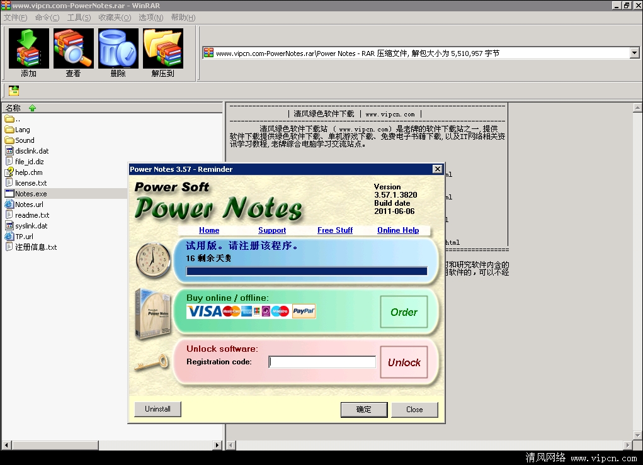
Task: Select the parent folder '..' entry
Action: pyautogui.click(x=13, y=119)
